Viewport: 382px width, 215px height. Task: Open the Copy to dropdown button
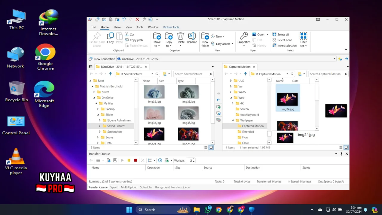[169, 40]
